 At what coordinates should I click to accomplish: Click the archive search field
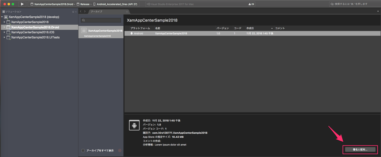101,20
